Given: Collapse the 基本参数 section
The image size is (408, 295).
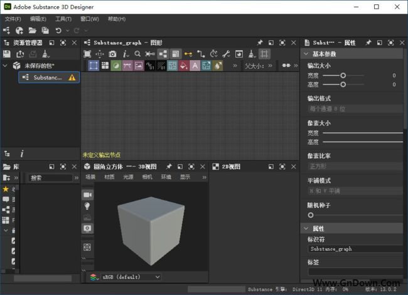Looking at the screenshot, I should coord(306,54).
